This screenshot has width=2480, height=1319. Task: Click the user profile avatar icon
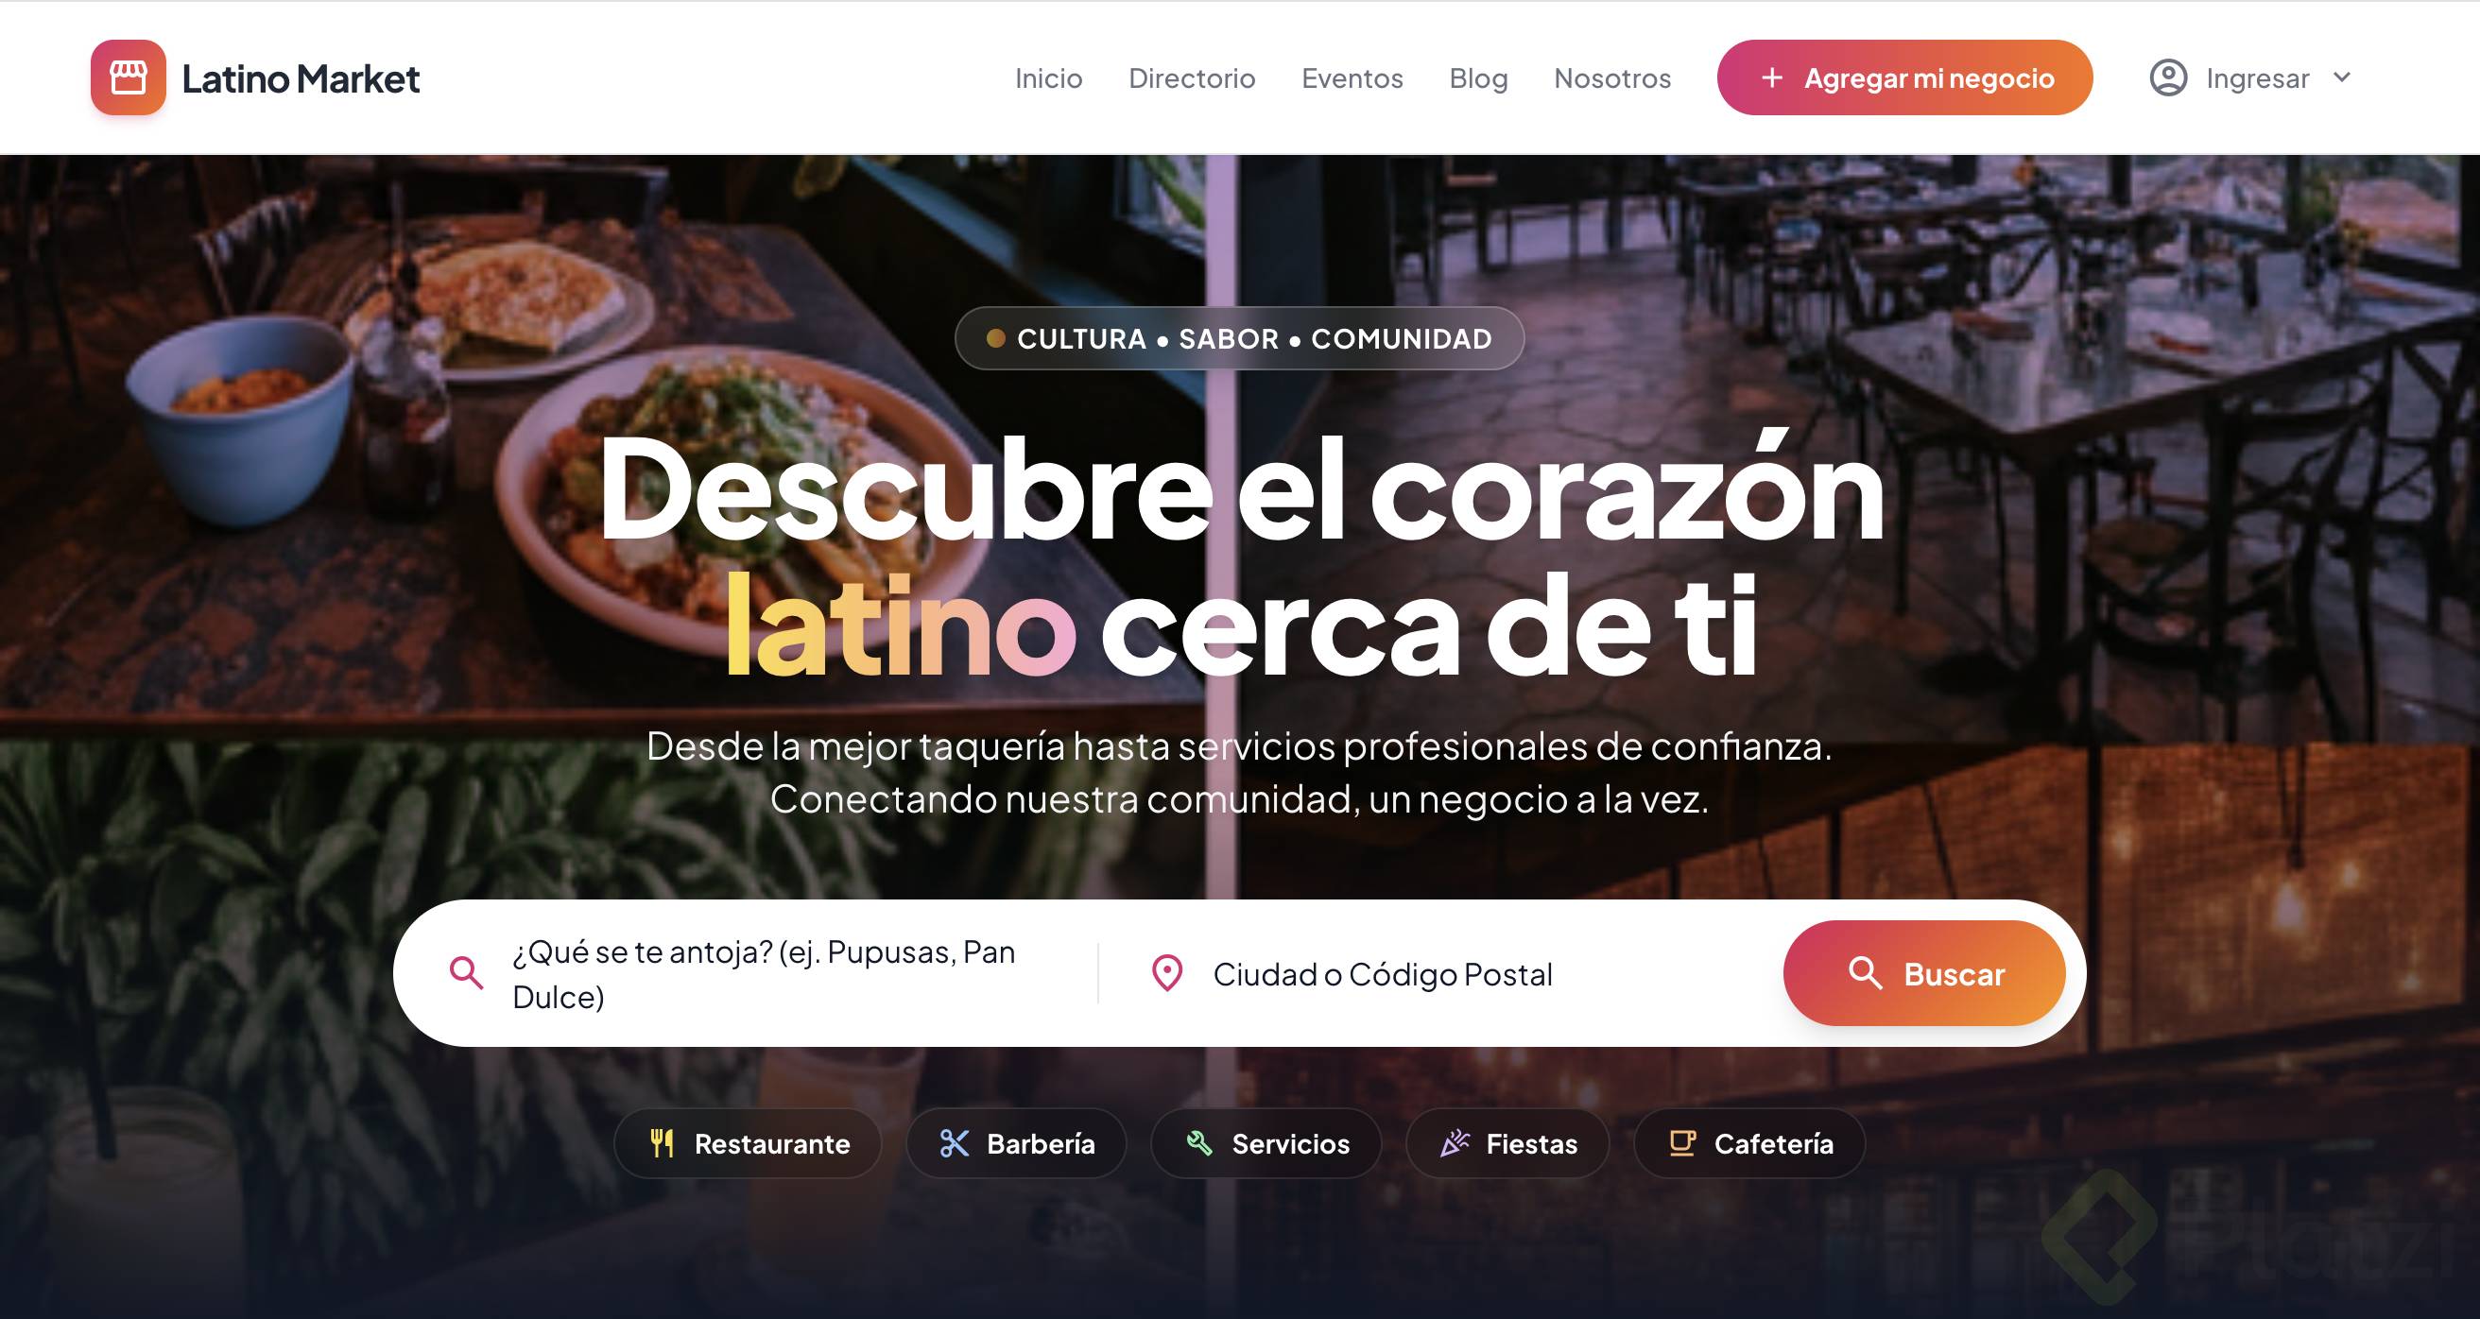click(x=2168, y=77)
